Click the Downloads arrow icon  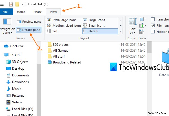click(x=8, y=82)
